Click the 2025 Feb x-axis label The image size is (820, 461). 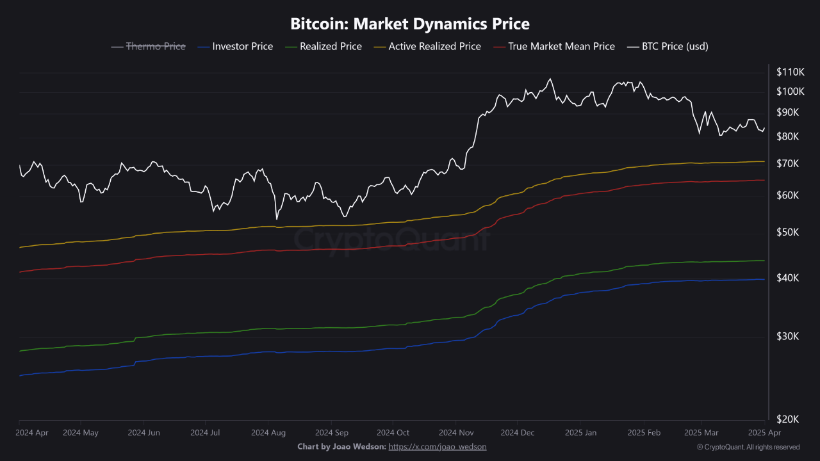[x=644, y=433]
